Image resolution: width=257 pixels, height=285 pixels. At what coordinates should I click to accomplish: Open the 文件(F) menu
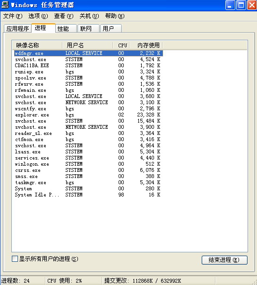[x=13, y=16]
